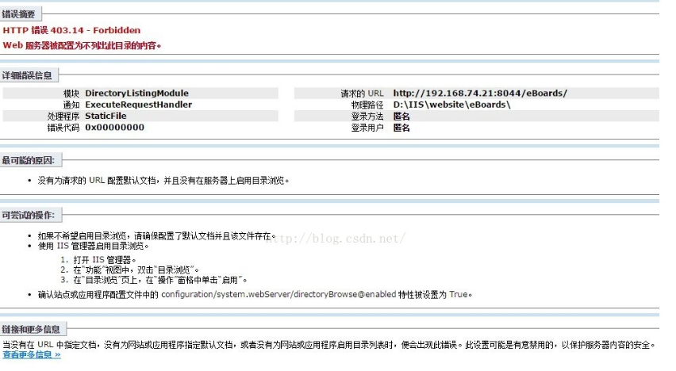Select the 模块 field label
Screen dimensions: 676x371
[71, 93]
